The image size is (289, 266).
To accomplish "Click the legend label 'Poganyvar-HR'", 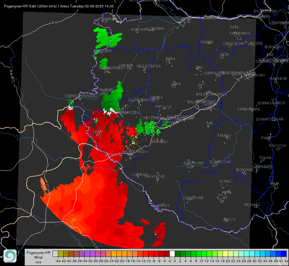I will click(38, 253).
